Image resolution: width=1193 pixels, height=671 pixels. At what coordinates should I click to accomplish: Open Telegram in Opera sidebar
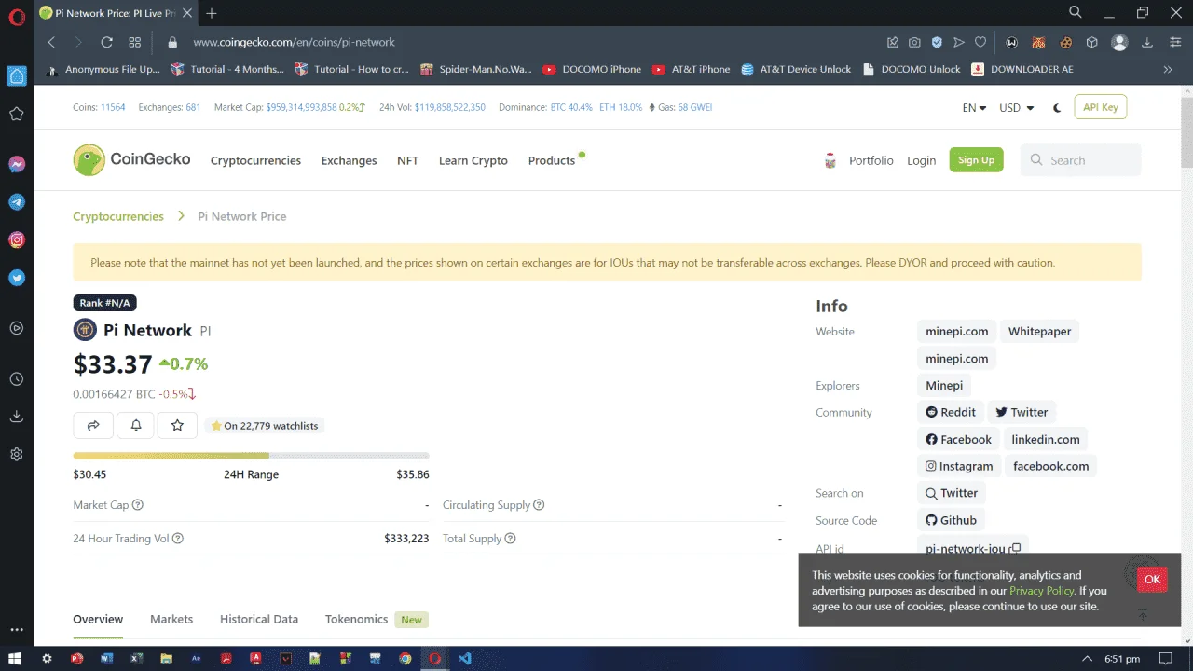pos(16,201)
